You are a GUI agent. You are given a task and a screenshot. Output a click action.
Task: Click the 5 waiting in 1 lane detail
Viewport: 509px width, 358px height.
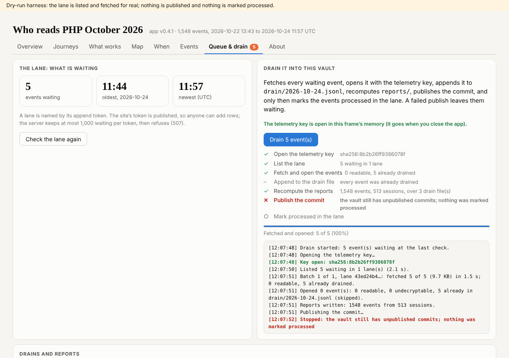click(361, 163)
